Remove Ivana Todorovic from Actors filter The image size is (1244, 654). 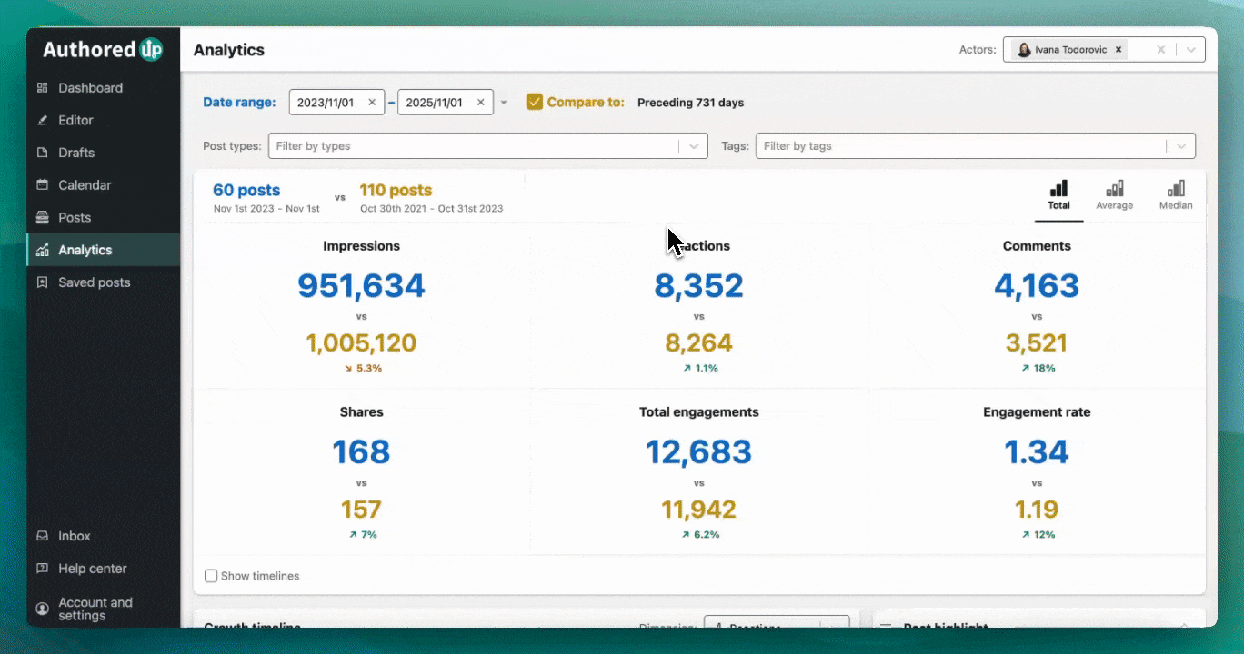tap(1119, 50)
